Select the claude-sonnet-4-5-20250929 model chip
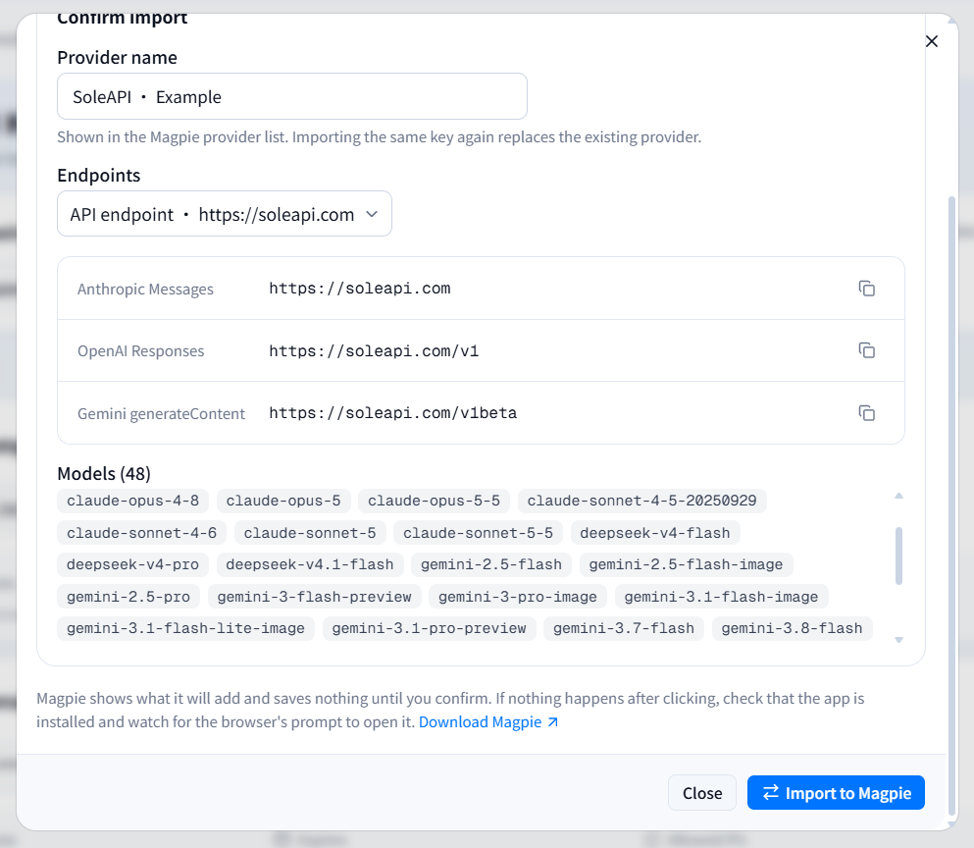Image resolution: width=974 pixels, height=848 pixels. click(641, 501)
